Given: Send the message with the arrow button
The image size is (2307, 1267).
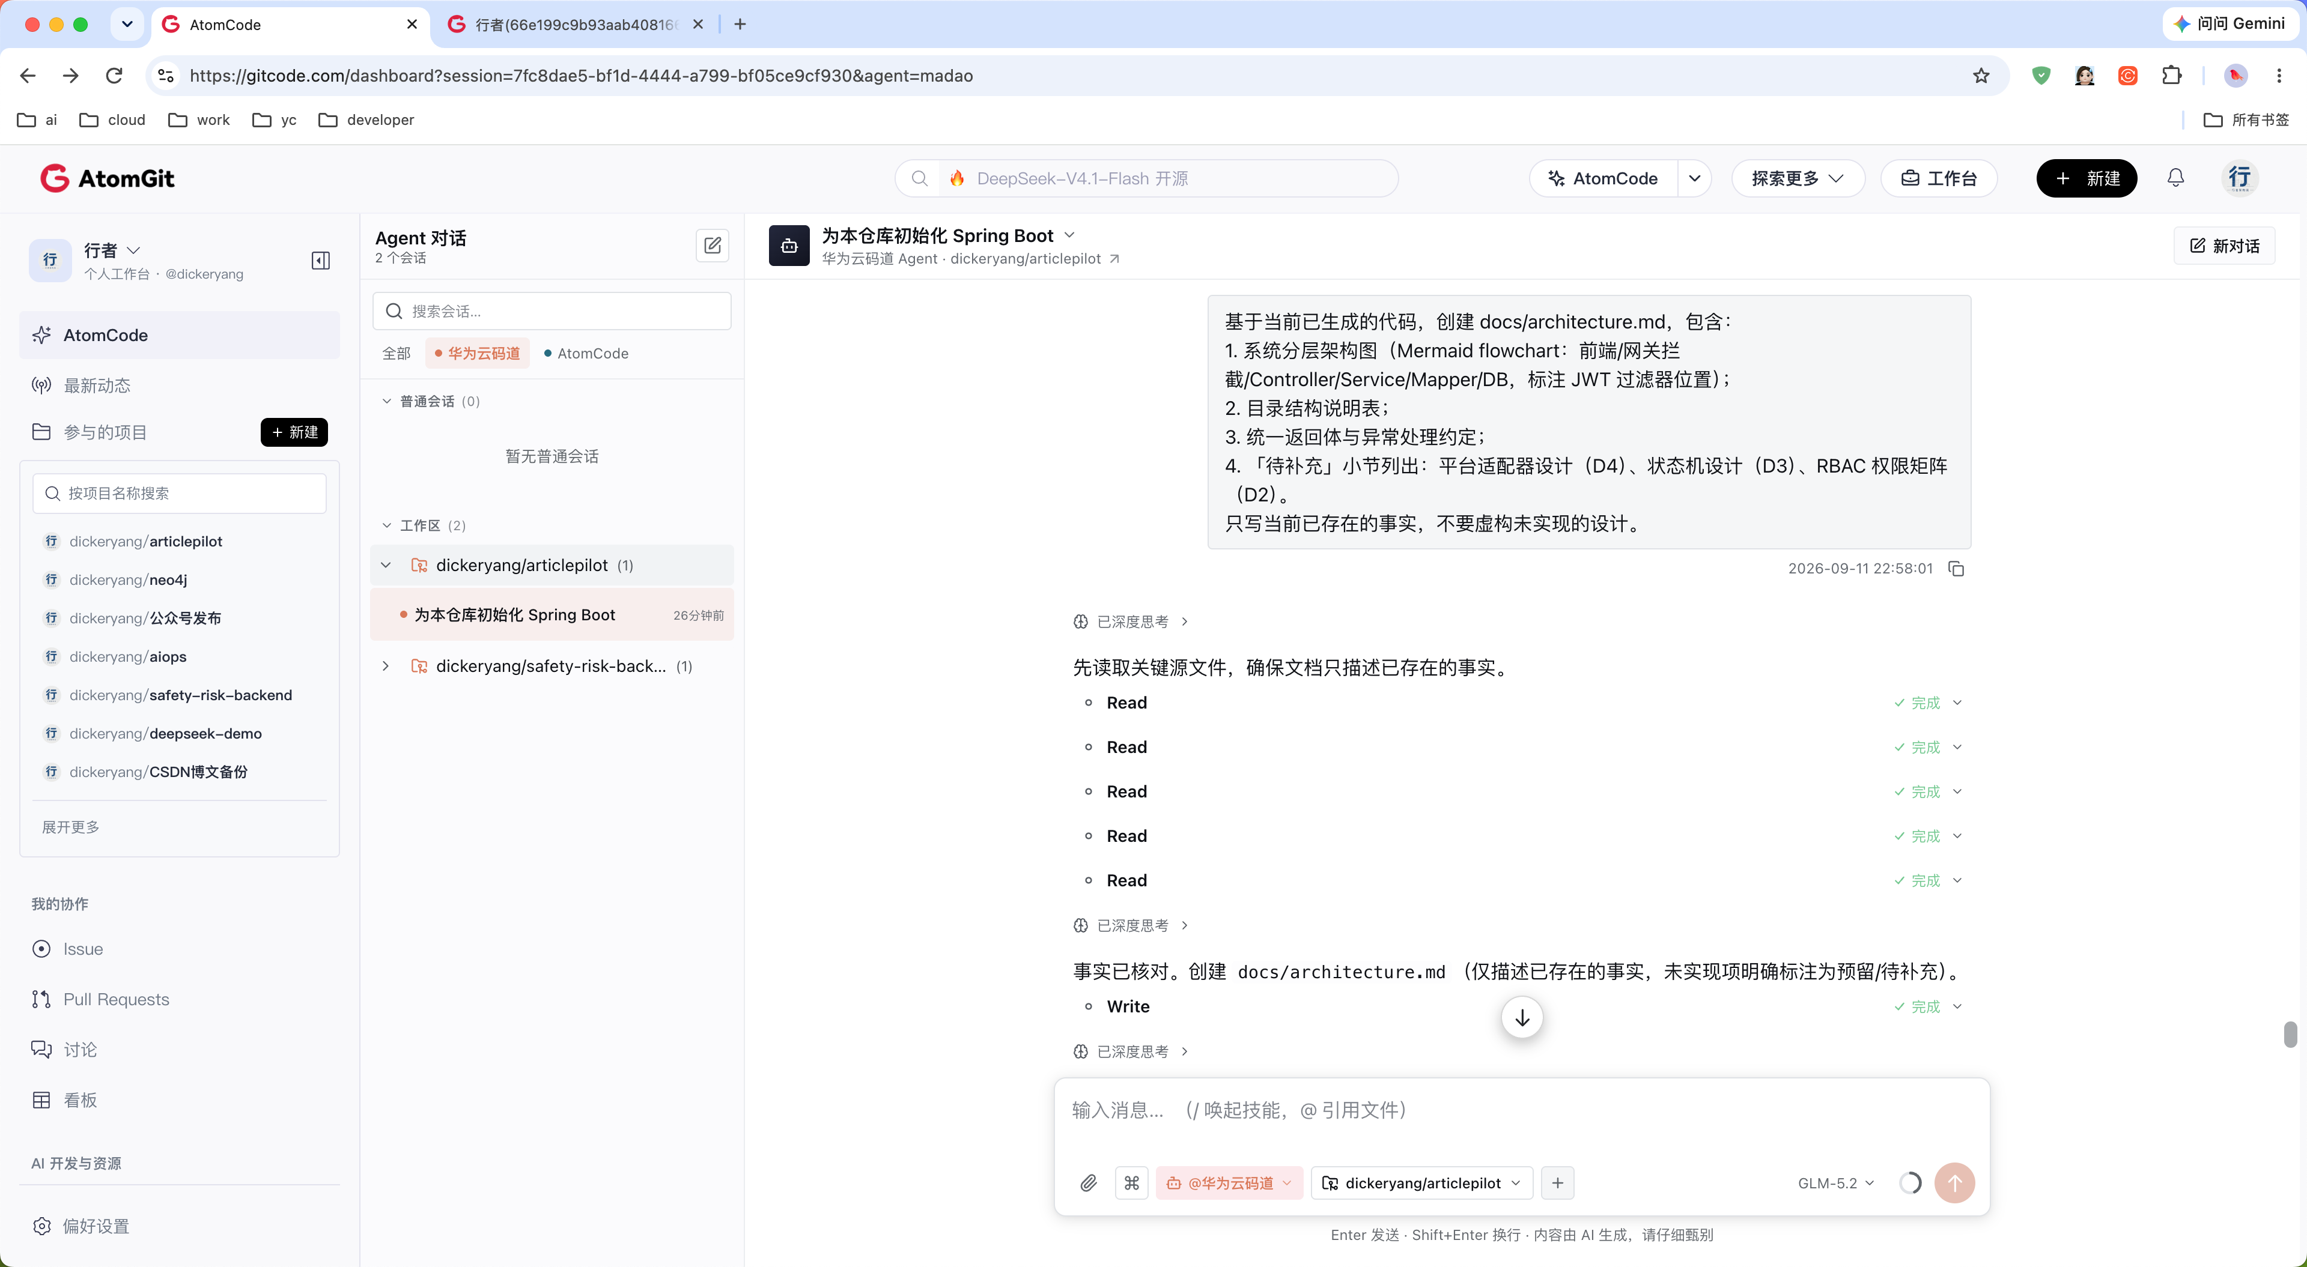Looking at the screenshot, I should [1954, 1183].
